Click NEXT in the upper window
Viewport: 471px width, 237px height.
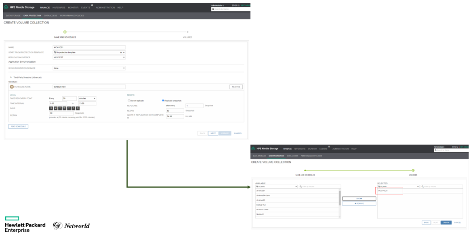[213, 133]
